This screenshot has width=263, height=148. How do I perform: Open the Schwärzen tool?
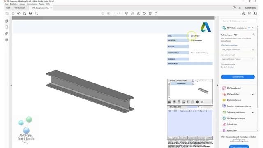click(232, 124)
